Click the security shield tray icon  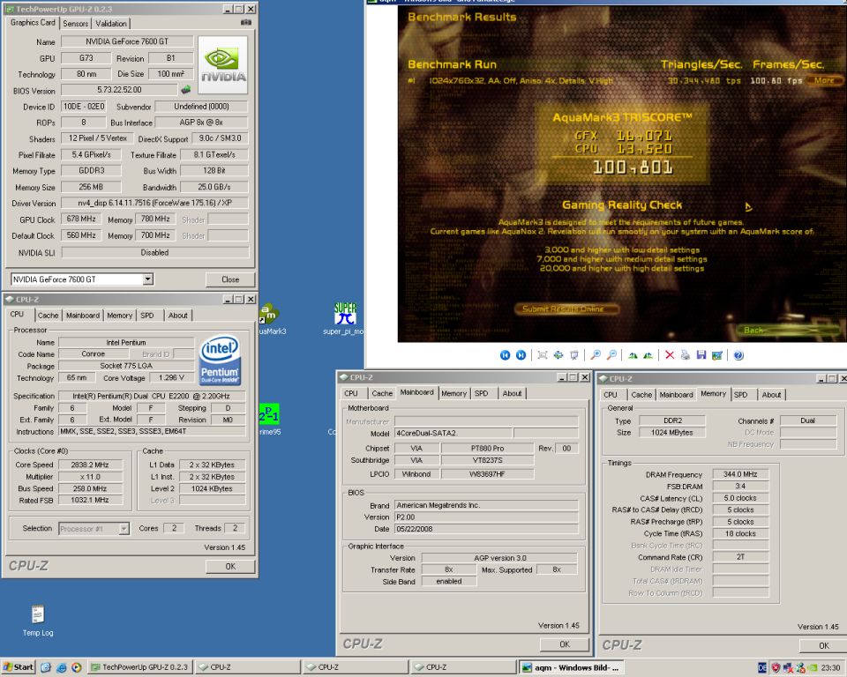click(776, 668)
